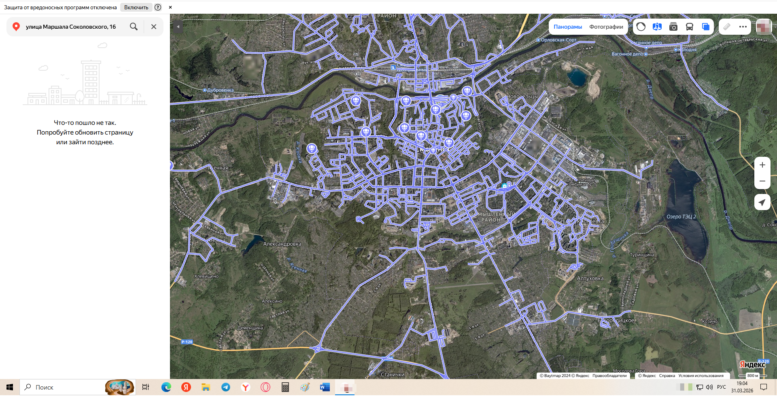
Task: Click the Александровка map label
Action: (x=282, y=244)
